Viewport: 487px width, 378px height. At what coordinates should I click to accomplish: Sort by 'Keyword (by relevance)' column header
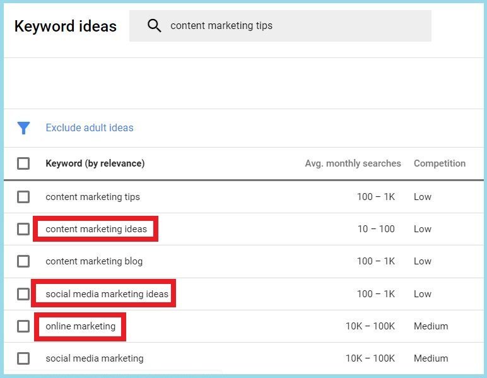pyautogui.click(x=95, y=163)
